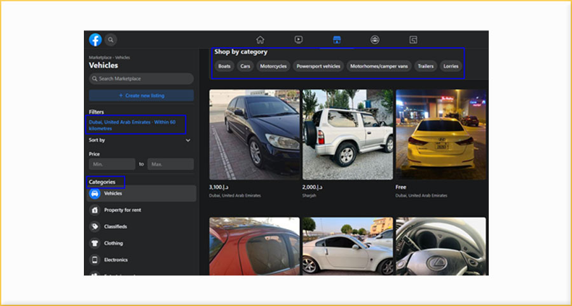Open Property for rent category label
This screenshot has height=306, width=572.
coord(123,210)
